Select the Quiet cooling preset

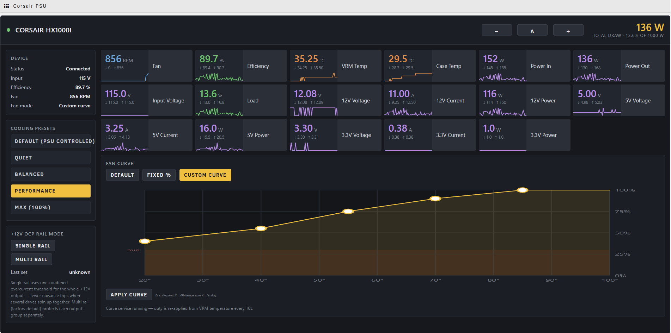51,158
